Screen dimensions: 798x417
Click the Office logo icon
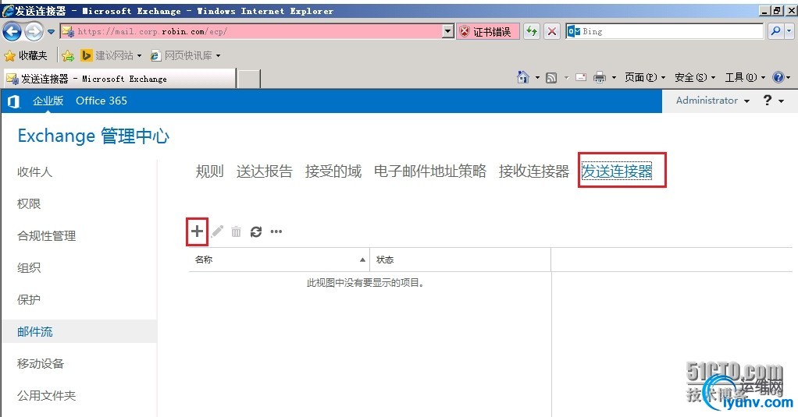tap(13, 101)
